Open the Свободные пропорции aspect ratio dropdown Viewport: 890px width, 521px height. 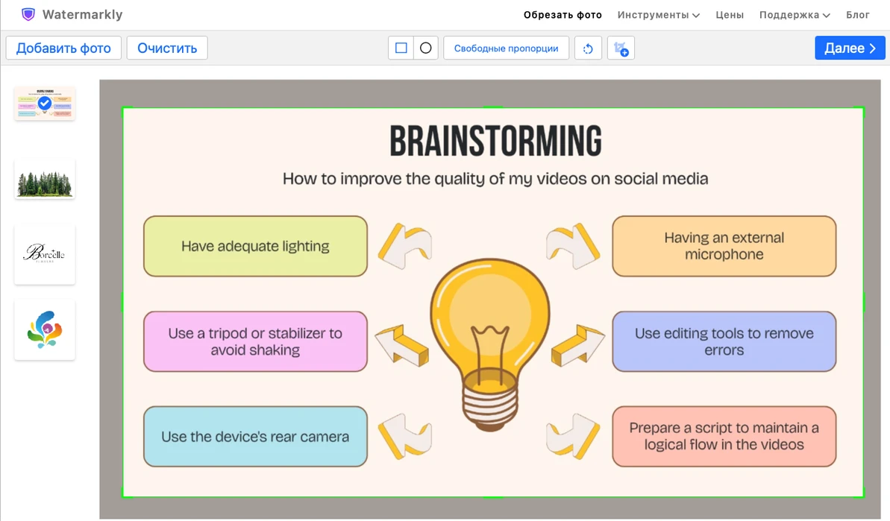coord(507,48)
